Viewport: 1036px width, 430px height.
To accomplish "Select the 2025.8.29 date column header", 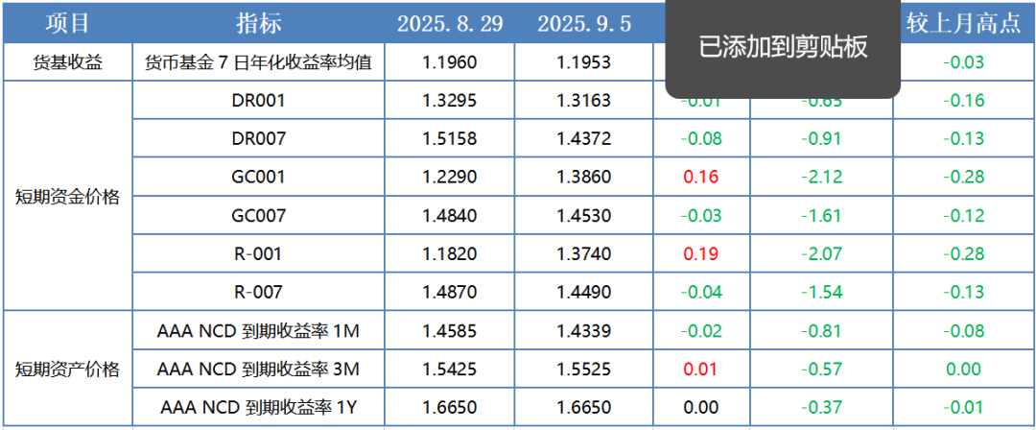I will click(449, 23).
